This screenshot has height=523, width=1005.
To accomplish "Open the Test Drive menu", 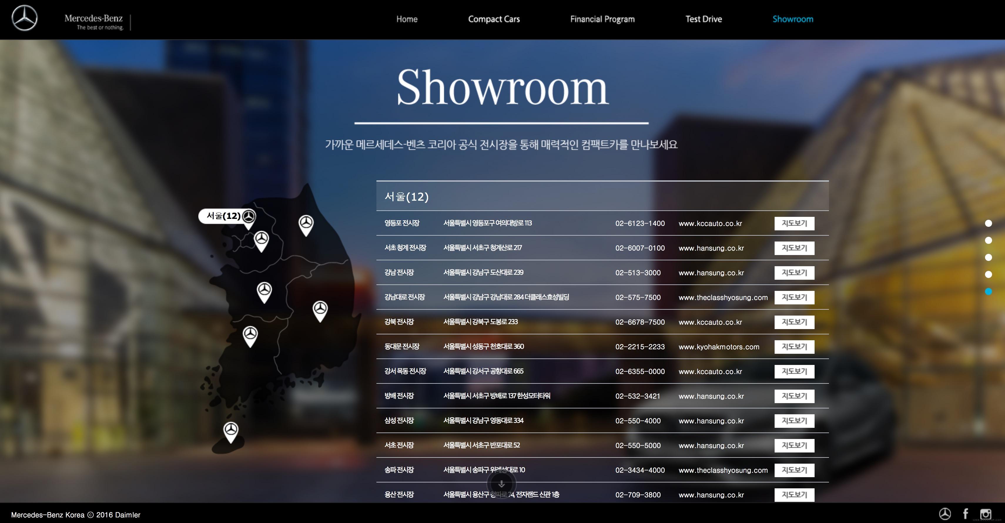I will [704, 19].
